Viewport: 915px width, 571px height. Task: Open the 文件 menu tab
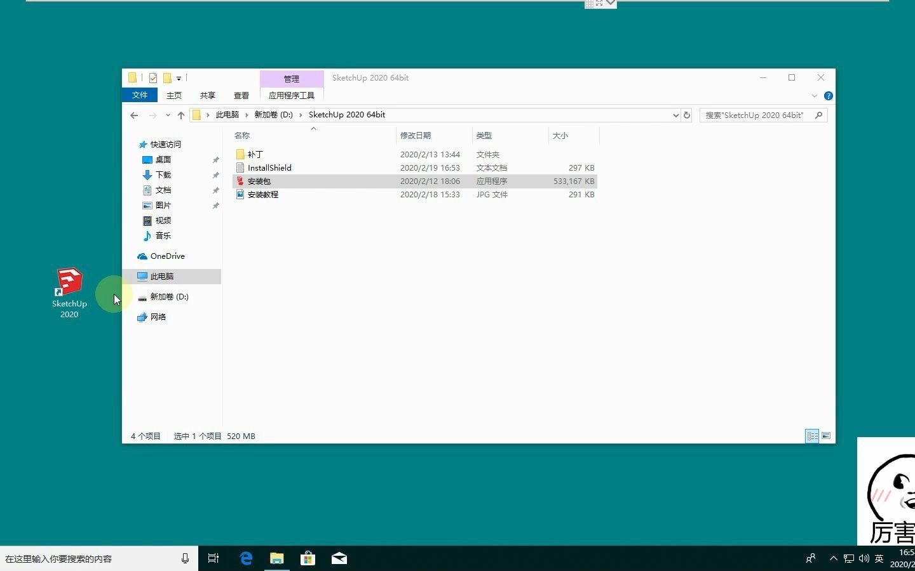point(140,95)
